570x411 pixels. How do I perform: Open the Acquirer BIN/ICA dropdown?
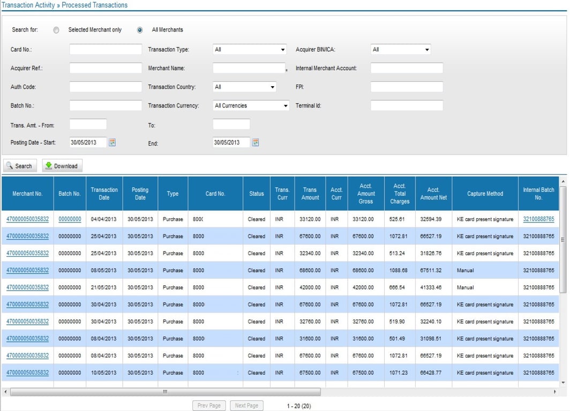pyautogui.click(x=401, y=50)
